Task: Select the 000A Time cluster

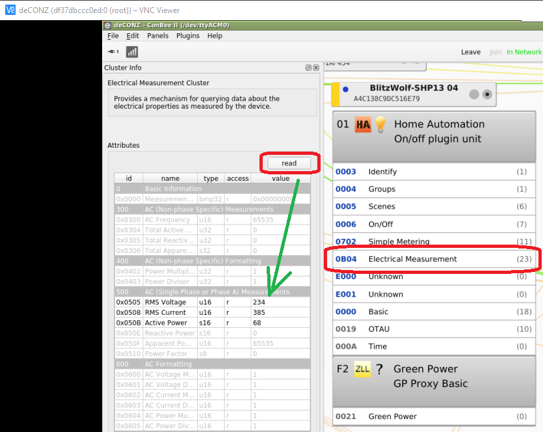Action: (434, 346)
